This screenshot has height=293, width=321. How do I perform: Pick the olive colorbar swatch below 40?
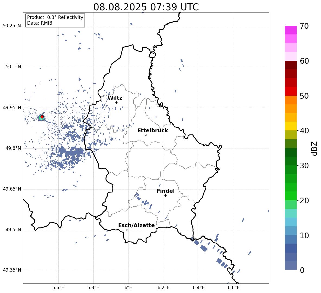(x=291, y=135)
